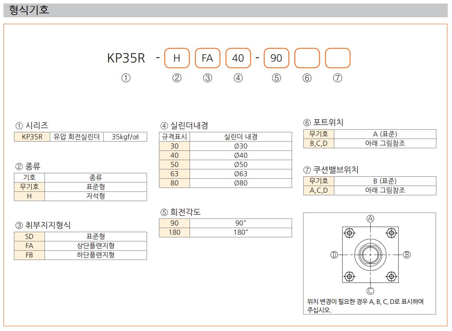
Task: Click the ⑤ 회전각도 section heading
Action: coord(181,212)
